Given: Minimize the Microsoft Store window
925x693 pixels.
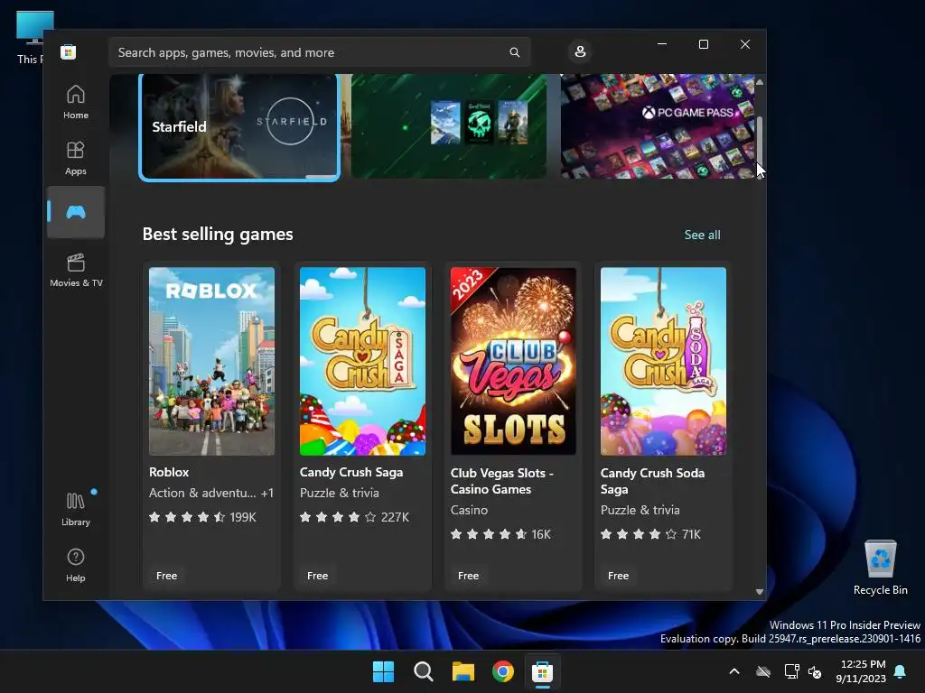Looking at the screenshot, I should [662, 44].
